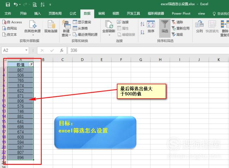Import data 自文本
Viewport: 229px width, 168px height.
(x=10, y=35)
